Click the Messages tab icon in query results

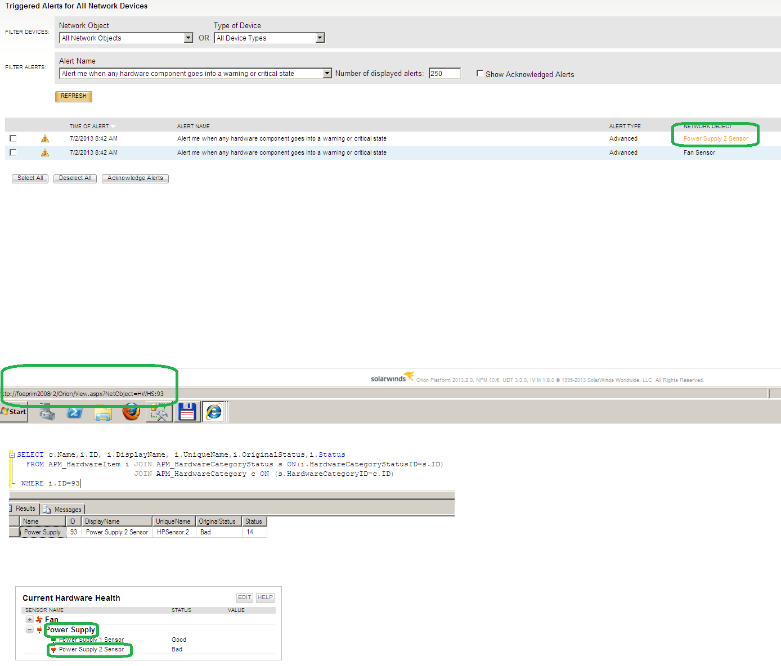tap(47, 510)
